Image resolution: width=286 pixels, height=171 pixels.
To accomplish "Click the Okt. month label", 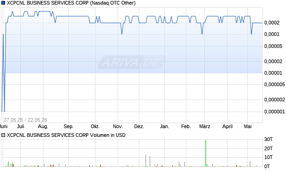I will click(95, 126).
